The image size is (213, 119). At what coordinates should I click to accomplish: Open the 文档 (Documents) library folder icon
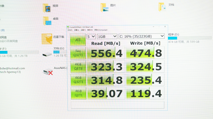point(162,7)
